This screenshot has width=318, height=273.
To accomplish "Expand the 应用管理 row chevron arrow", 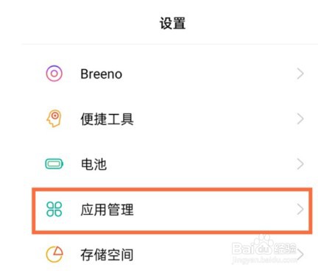I will 300,209.
